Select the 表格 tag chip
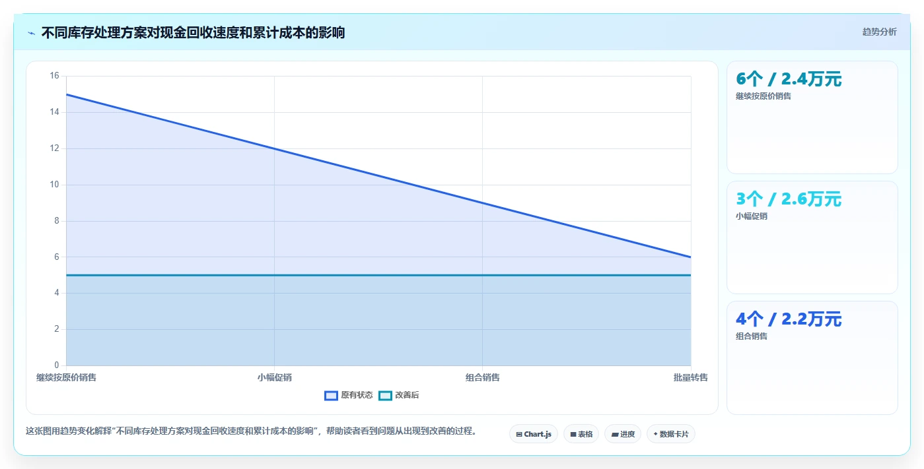Viewport: 924px width, 469px height. (581, 434)
